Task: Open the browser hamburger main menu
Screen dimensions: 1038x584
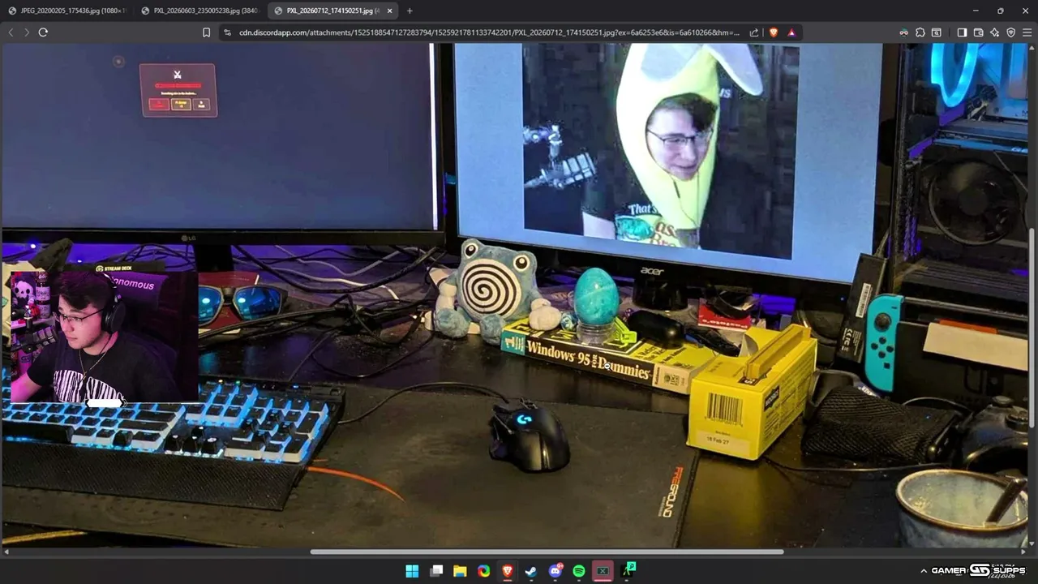Action: [1027, 32]
